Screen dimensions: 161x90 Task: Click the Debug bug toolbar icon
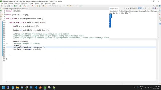[x=17, y=6]
